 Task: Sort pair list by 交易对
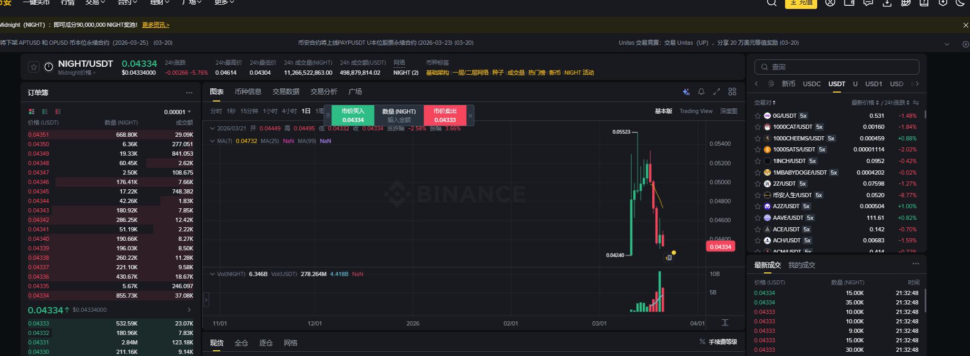[x=765, y=103]
